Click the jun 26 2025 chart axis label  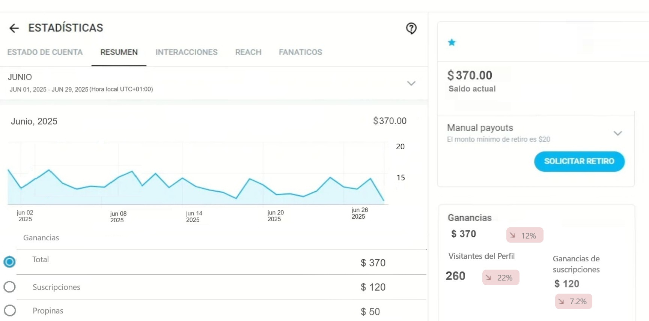(359, 213)
